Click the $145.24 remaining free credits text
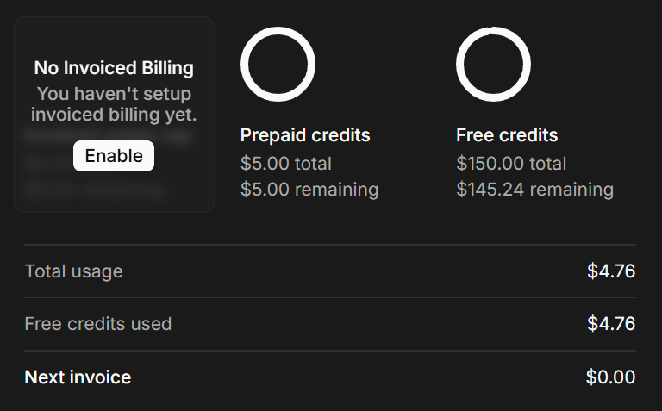 tap(534, 189)
